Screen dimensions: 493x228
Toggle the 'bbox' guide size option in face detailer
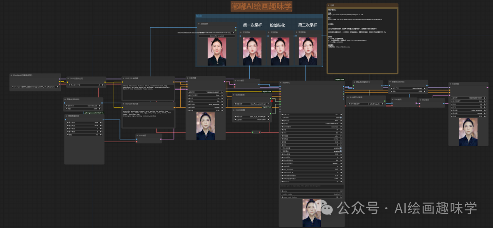point(311,117)
